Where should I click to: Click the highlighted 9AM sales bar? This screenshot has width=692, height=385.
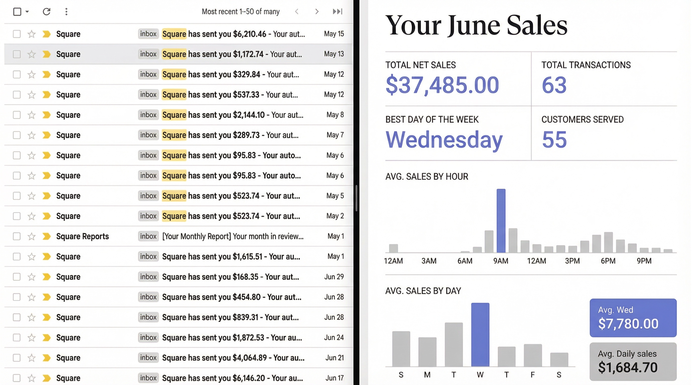pyautogui.click(x=501, y=221)
